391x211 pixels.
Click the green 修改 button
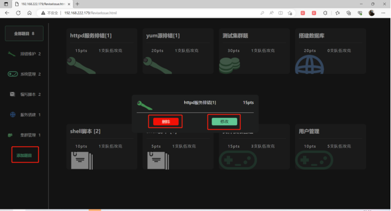[224, 121]
